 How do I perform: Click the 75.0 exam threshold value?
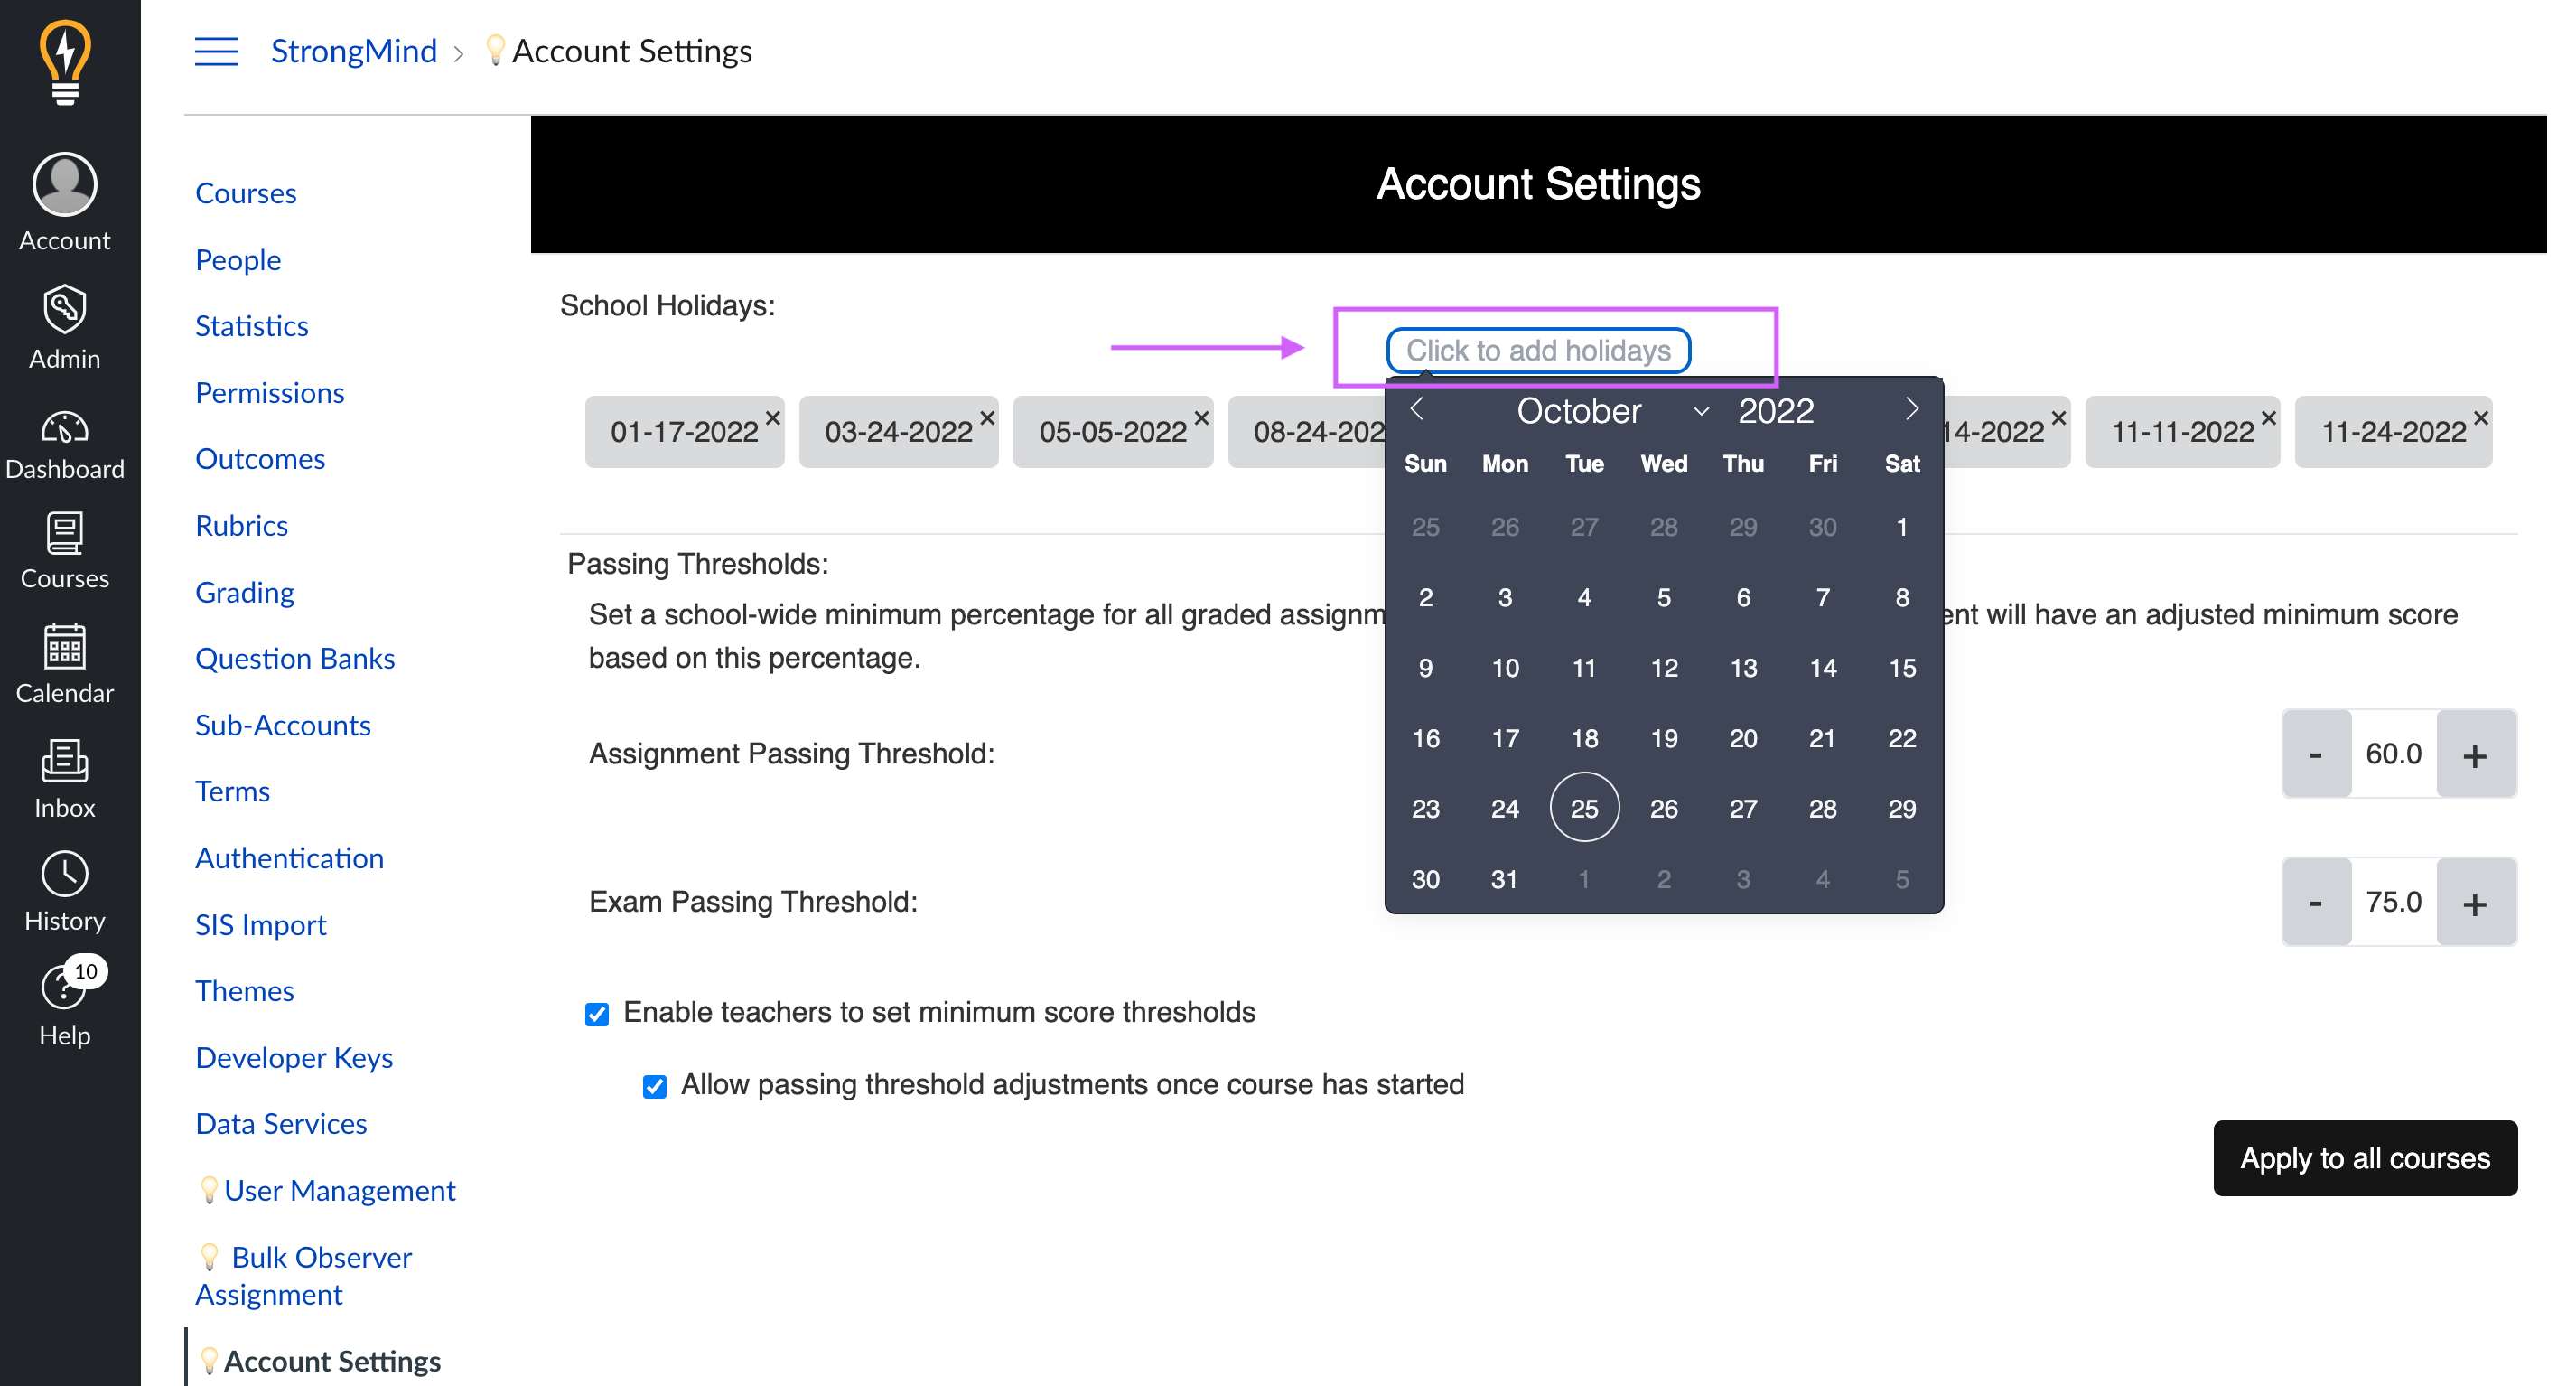[x=2393, y=902]
